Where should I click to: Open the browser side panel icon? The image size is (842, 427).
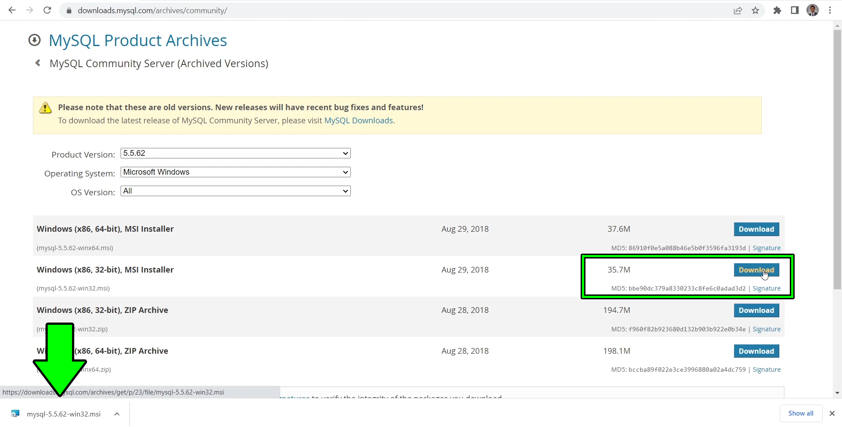coord(795,10)
